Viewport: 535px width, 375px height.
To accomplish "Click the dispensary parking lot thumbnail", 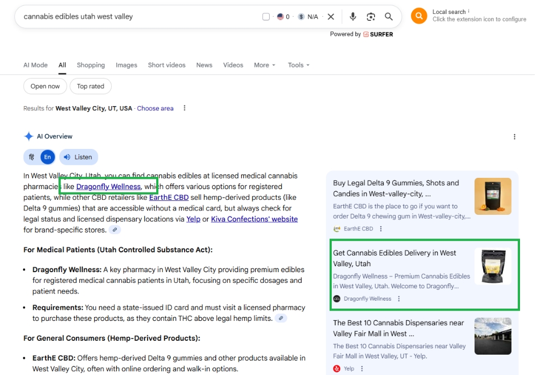I will [x=493, y=336].
